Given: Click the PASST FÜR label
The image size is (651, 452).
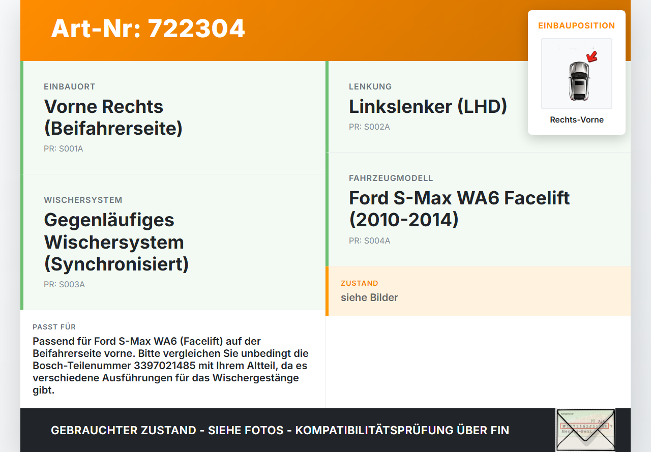Looking at the screenshot, I should coord(54,327).
